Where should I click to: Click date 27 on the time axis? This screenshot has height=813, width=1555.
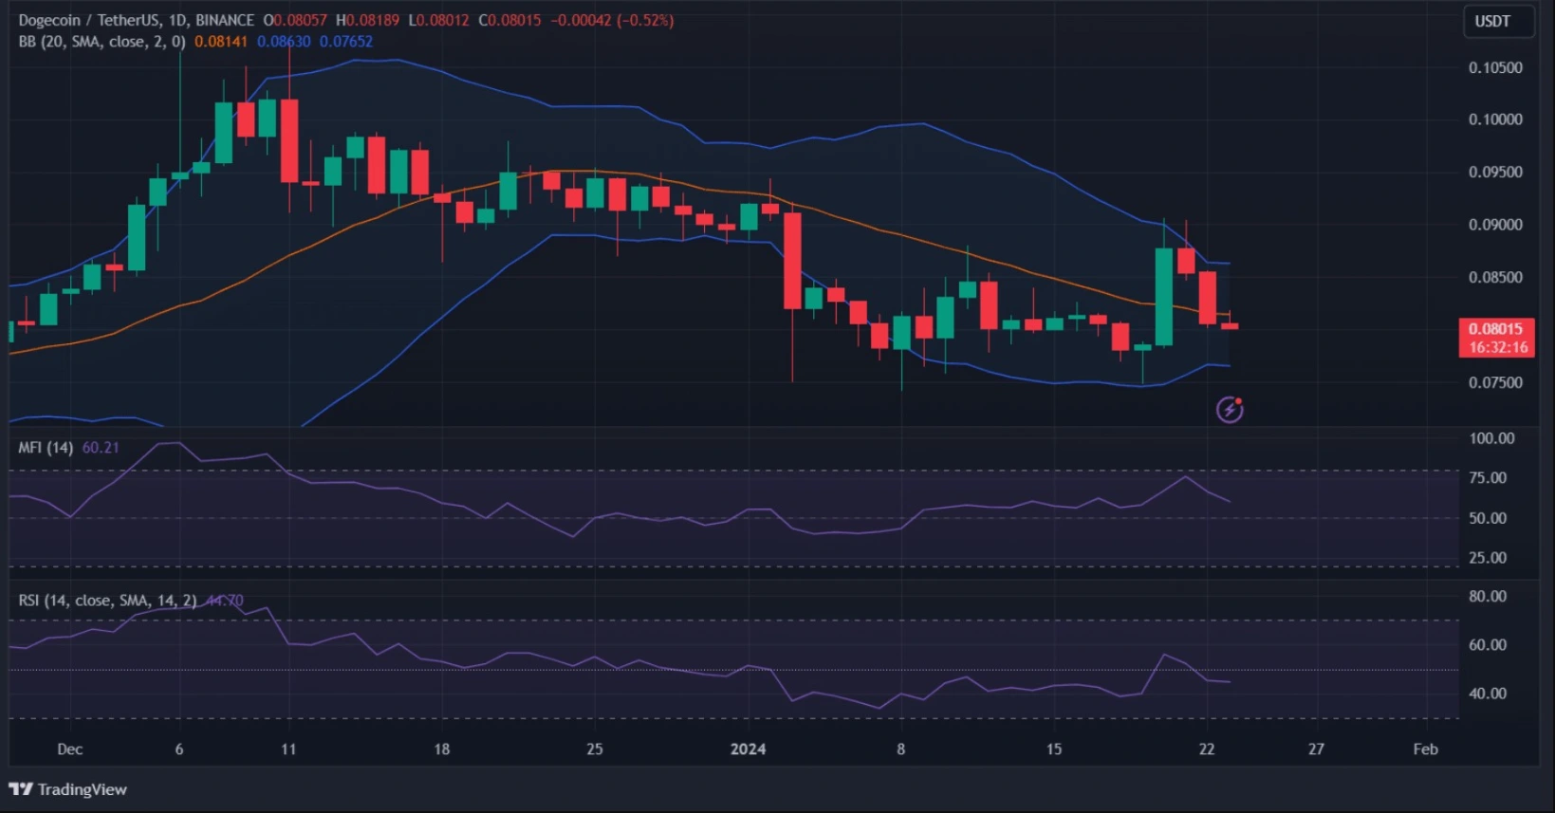pyautogui.click(x=1316, y=749)
